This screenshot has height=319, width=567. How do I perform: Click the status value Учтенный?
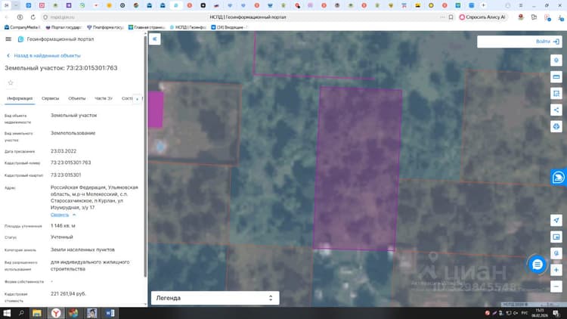[62, 237]
